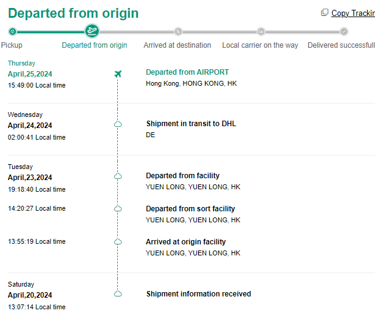Click the cloud marker for Departed from facility
Screen dimensions: 375x324
point(118,176)
